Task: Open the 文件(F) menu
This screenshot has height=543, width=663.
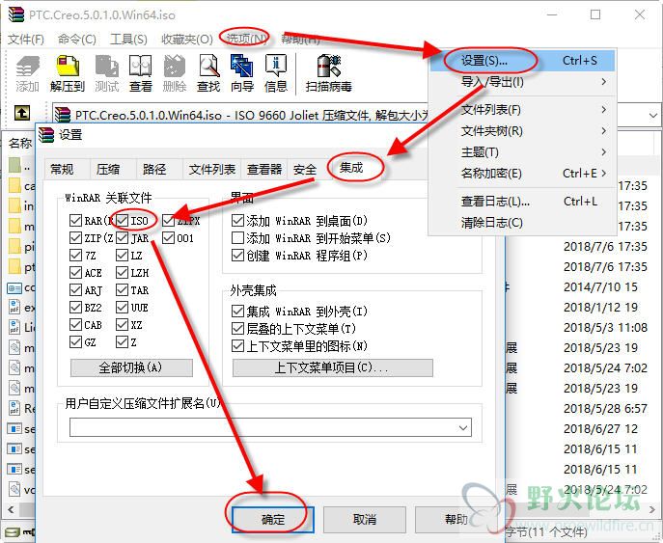Action: click(x=26, y=39)
